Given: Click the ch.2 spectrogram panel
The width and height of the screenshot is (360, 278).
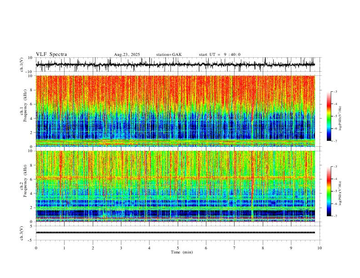Looking at the screenshot, I should pos(175,186).
